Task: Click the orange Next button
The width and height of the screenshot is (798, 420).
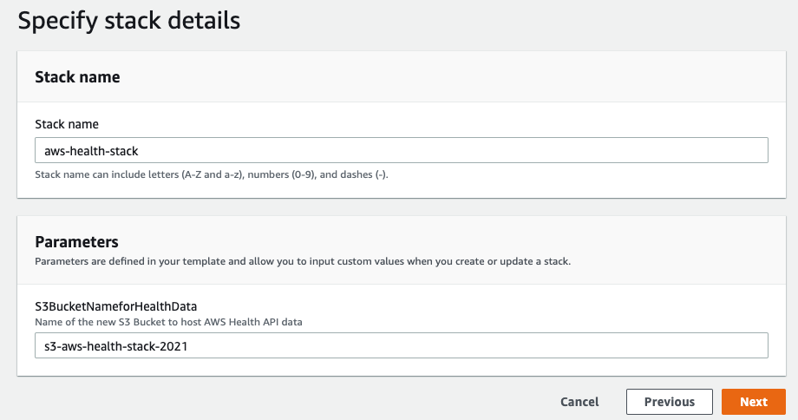Action: point(753,402)
